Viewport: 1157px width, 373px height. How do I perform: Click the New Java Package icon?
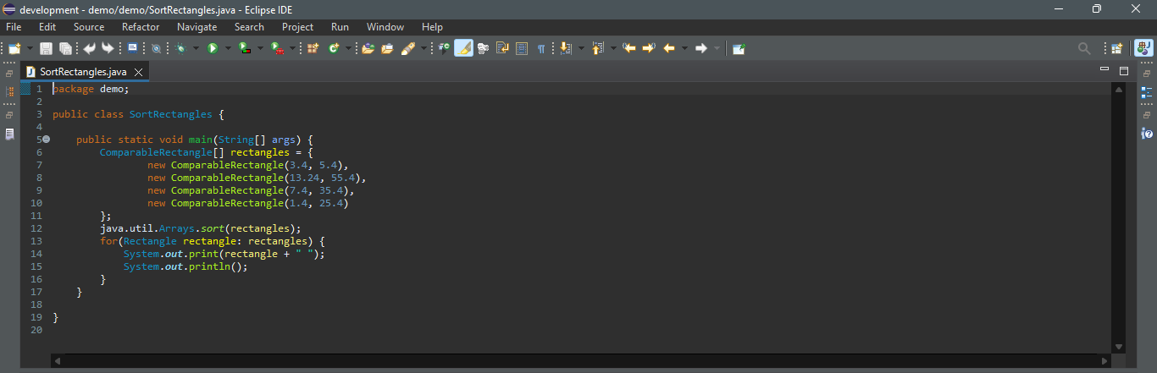pos(313,48)
